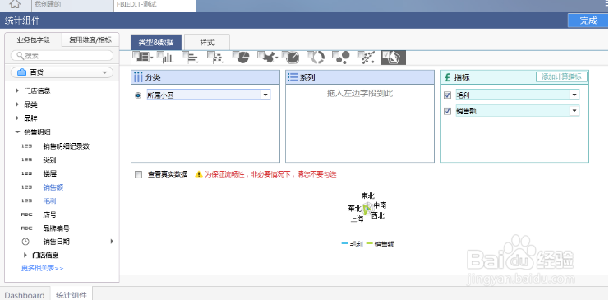Expand the top 门店信息 tree node

click(x=17, y=90)
